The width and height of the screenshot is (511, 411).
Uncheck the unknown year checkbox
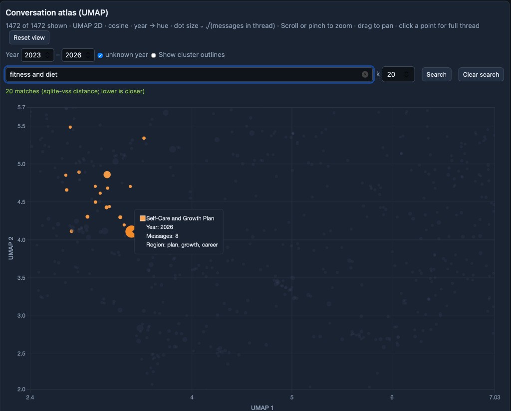[100, 55]
